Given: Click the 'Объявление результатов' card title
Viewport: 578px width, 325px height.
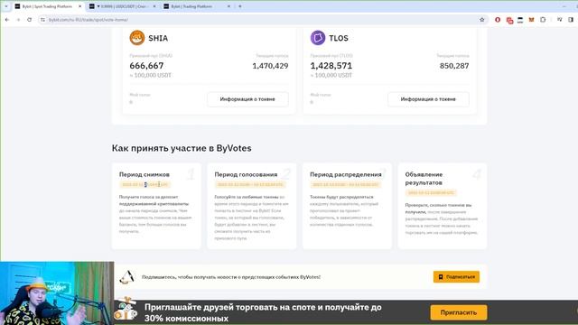Looking at the screenshot, I should tap(424, 179).
